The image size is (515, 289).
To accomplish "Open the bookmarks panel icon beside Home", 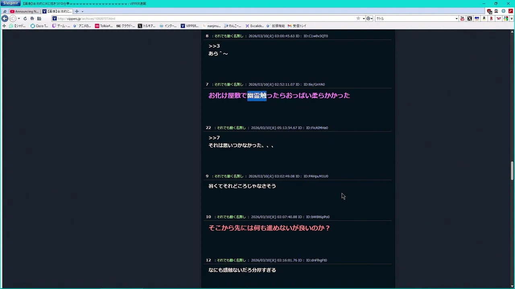I will click(39, 18).
